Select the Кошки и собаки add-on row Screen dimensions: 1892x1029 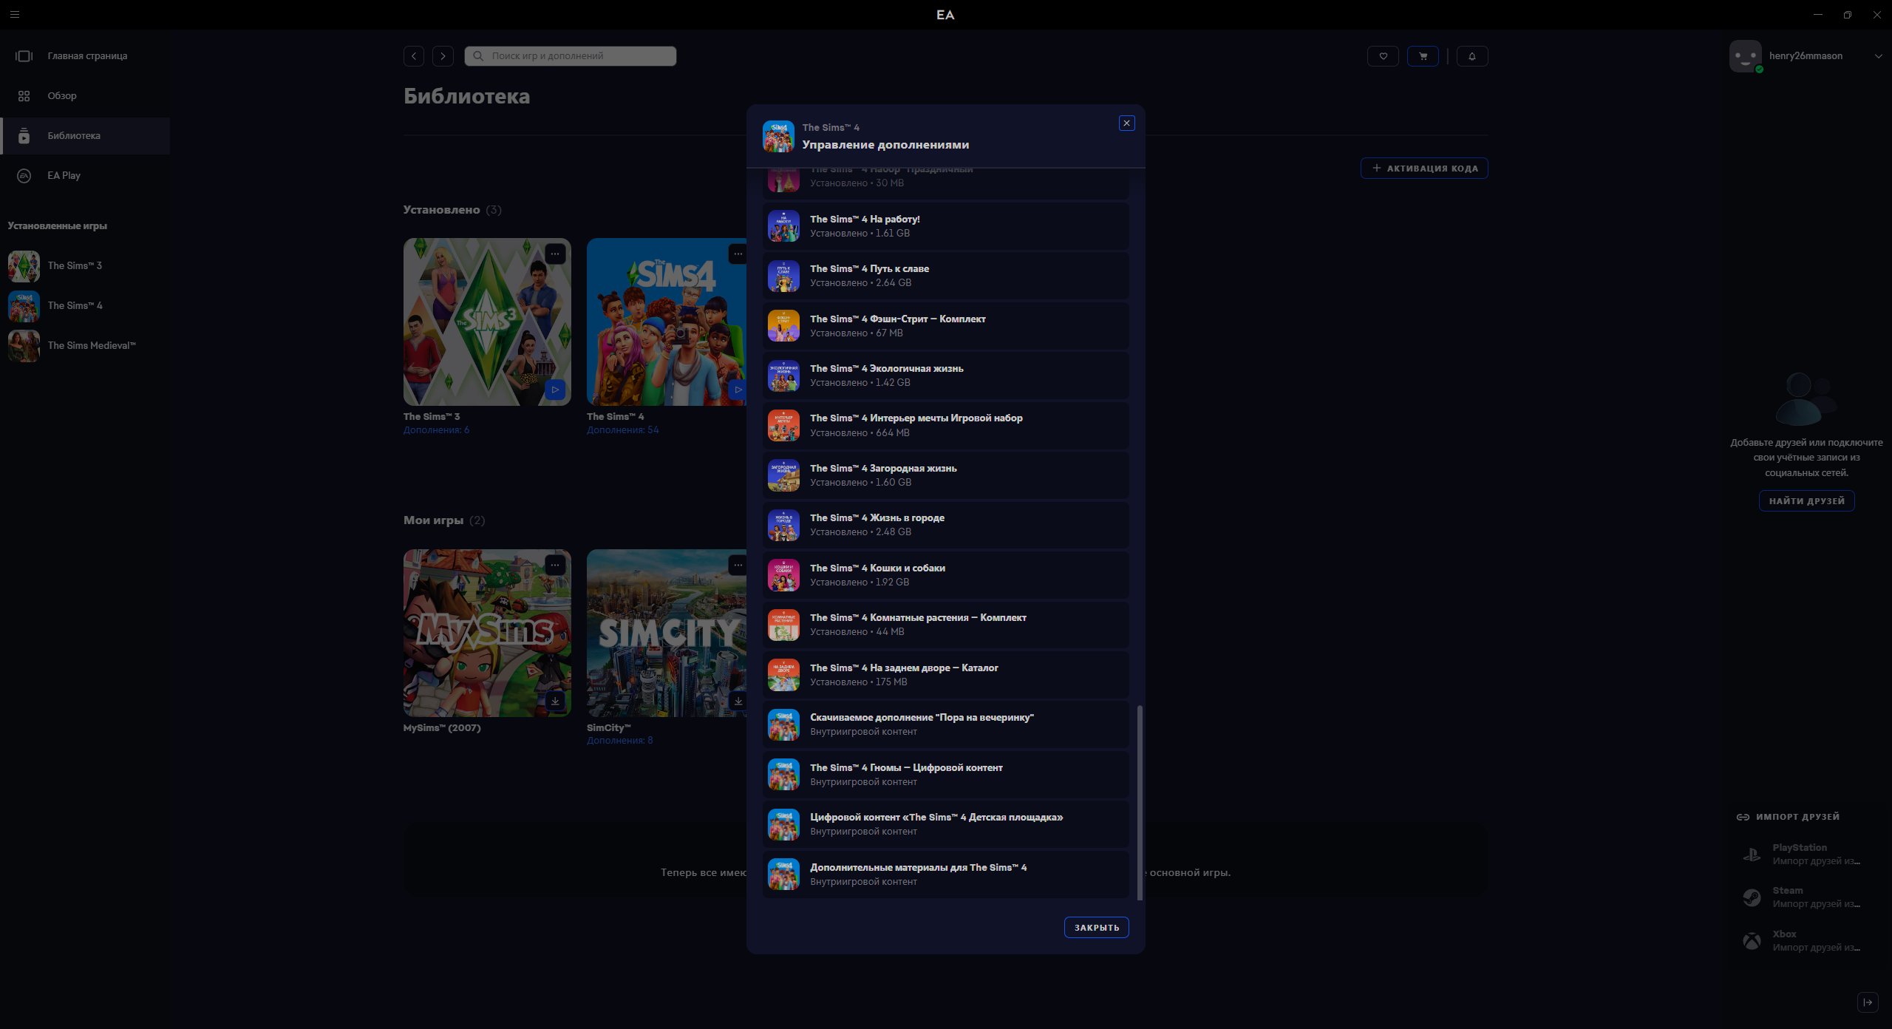point(946,575)
